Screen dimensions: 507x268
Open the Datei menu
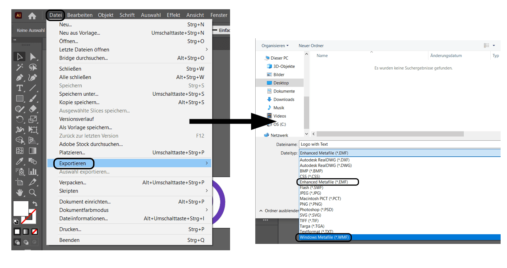click(56, 15)
